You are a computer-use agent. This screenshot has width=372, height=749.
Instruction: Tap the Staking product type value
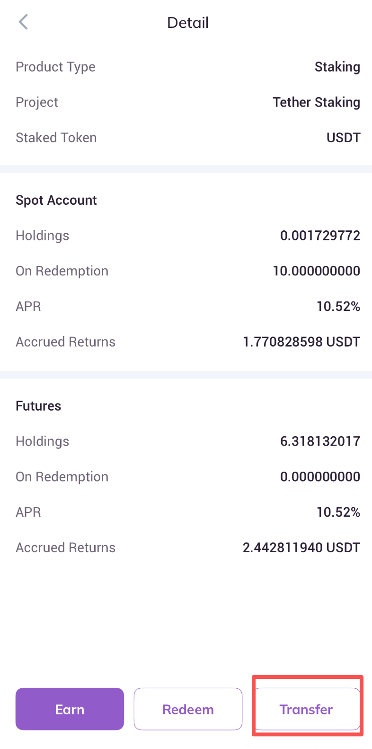pos(337,67)
